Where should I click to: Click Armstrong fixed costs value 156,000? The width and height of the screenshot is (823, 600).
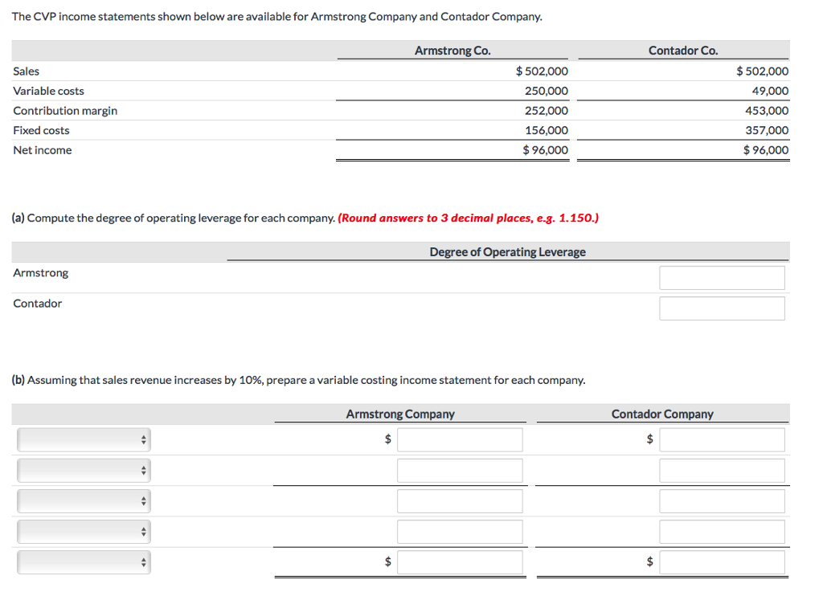click(x=547, y=131)
